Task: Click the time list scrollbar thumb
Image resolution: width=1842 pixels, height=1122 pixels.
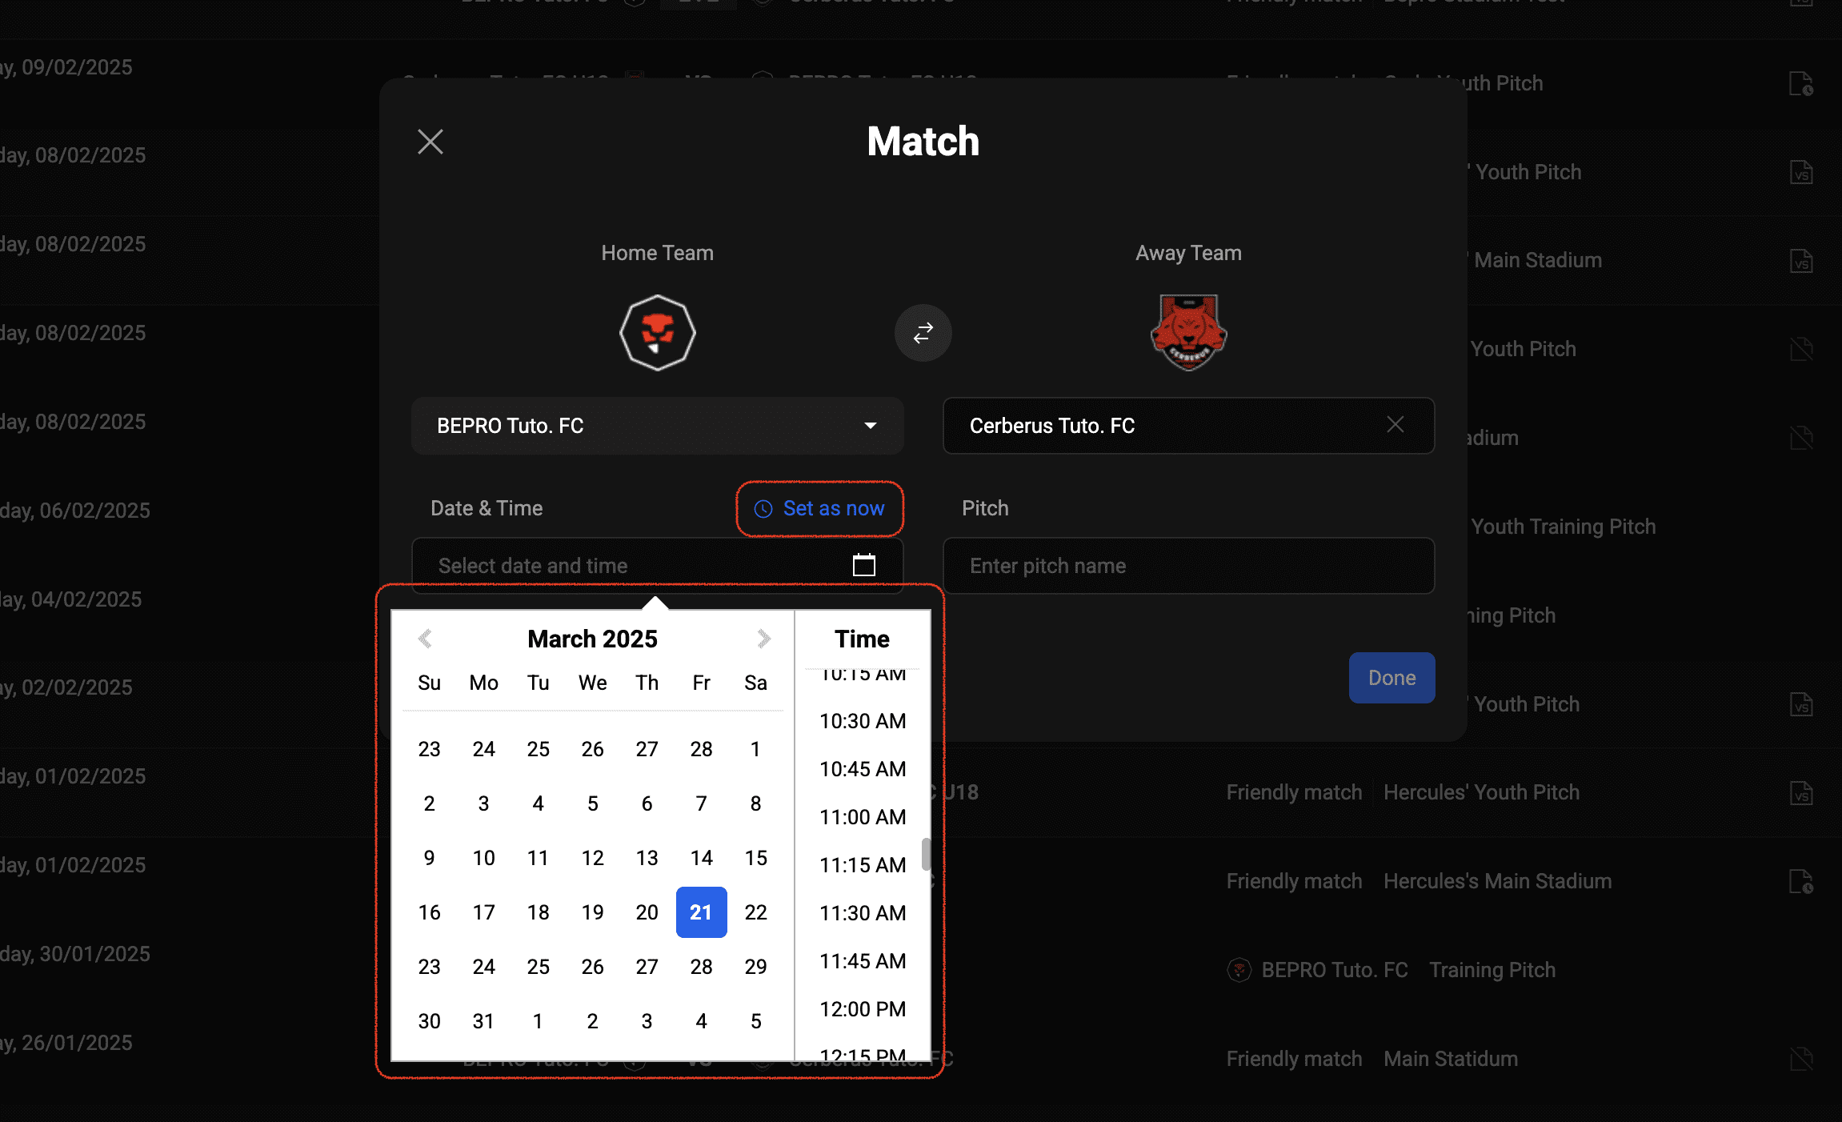Action: 926,854
